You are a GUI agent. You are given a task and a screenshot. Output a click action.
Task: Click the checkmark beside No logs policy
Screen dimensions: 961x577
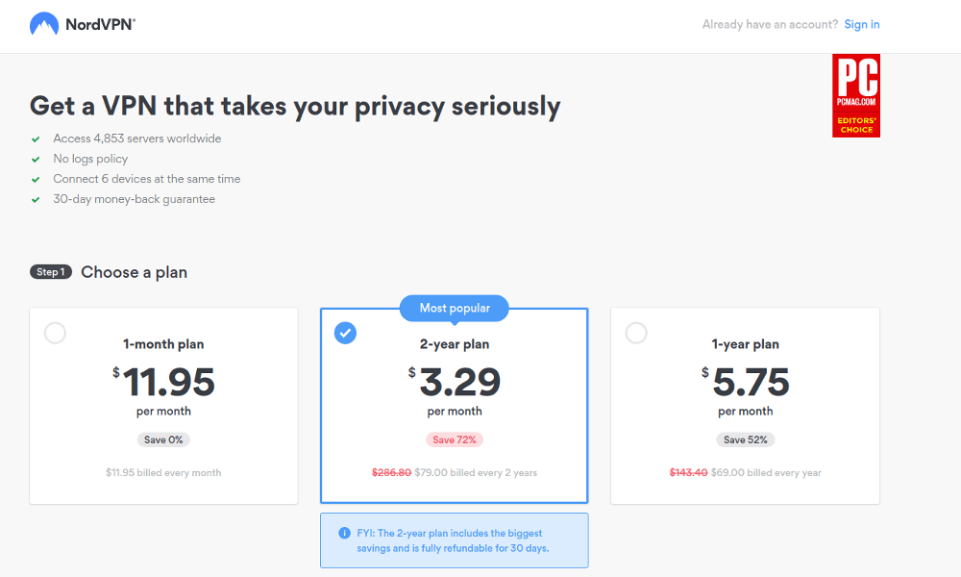tap(36, 160)
